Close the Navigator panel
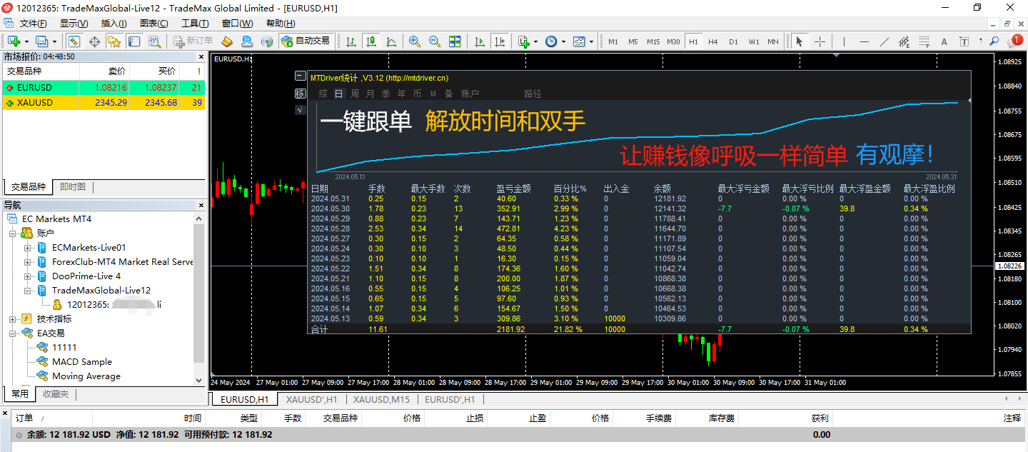Image resolution: width=1028 pixels, height=452 pixels. (200, 206)
